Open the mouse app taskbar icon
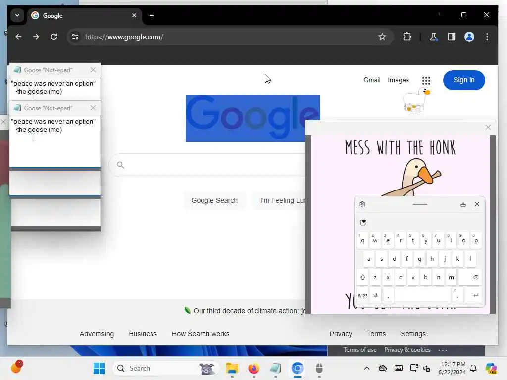This screenshot has height=380, width=507. pos(319,368)
